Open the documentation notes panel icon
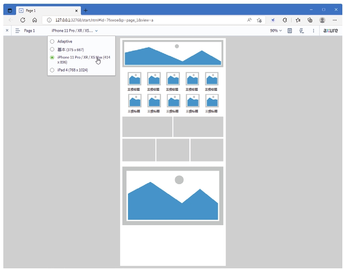This screenshot has width=344, height=270. tap(290, 31)
